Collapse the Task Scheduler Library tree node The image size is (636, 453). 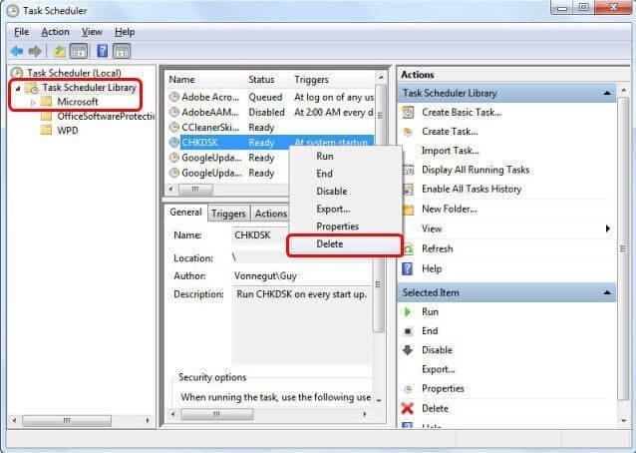click(18, 88)
